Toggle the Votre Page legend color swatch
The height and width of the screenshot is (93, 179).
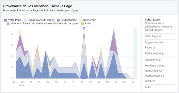pos(5,20)
